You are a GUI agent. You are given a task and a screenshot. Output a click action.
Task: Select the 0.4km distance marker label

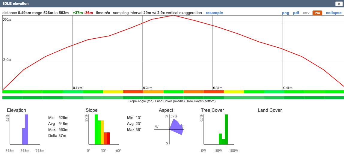[288, 88]
